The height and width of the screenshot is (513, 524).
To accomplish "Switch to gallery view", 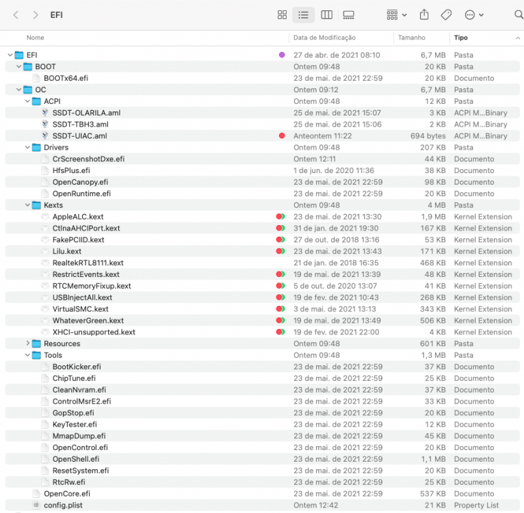I will point(348,14).
